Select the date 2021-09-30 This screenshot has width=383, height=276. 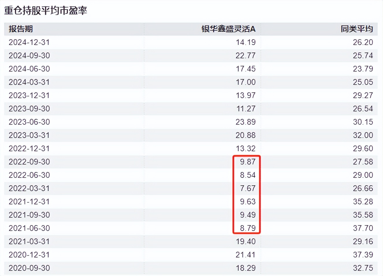29,215
